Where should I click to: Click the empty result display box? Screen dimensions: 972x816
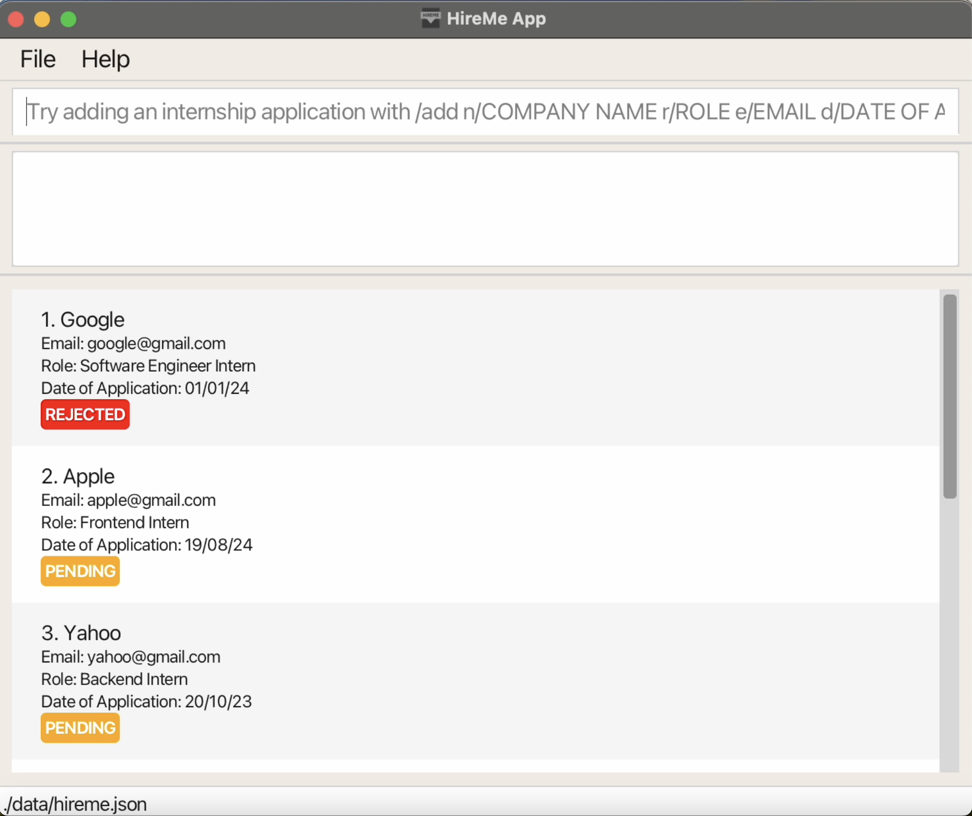485,209
